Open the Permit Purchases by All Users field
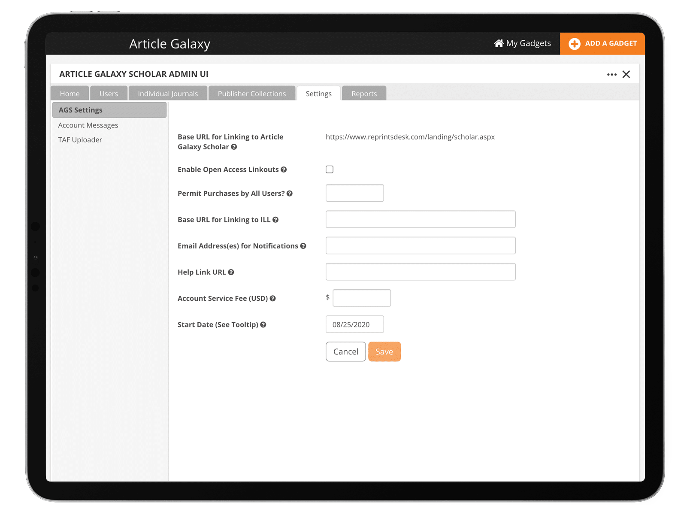The height and width of the screenshot is (512, 690). click(x=355, y=193)
